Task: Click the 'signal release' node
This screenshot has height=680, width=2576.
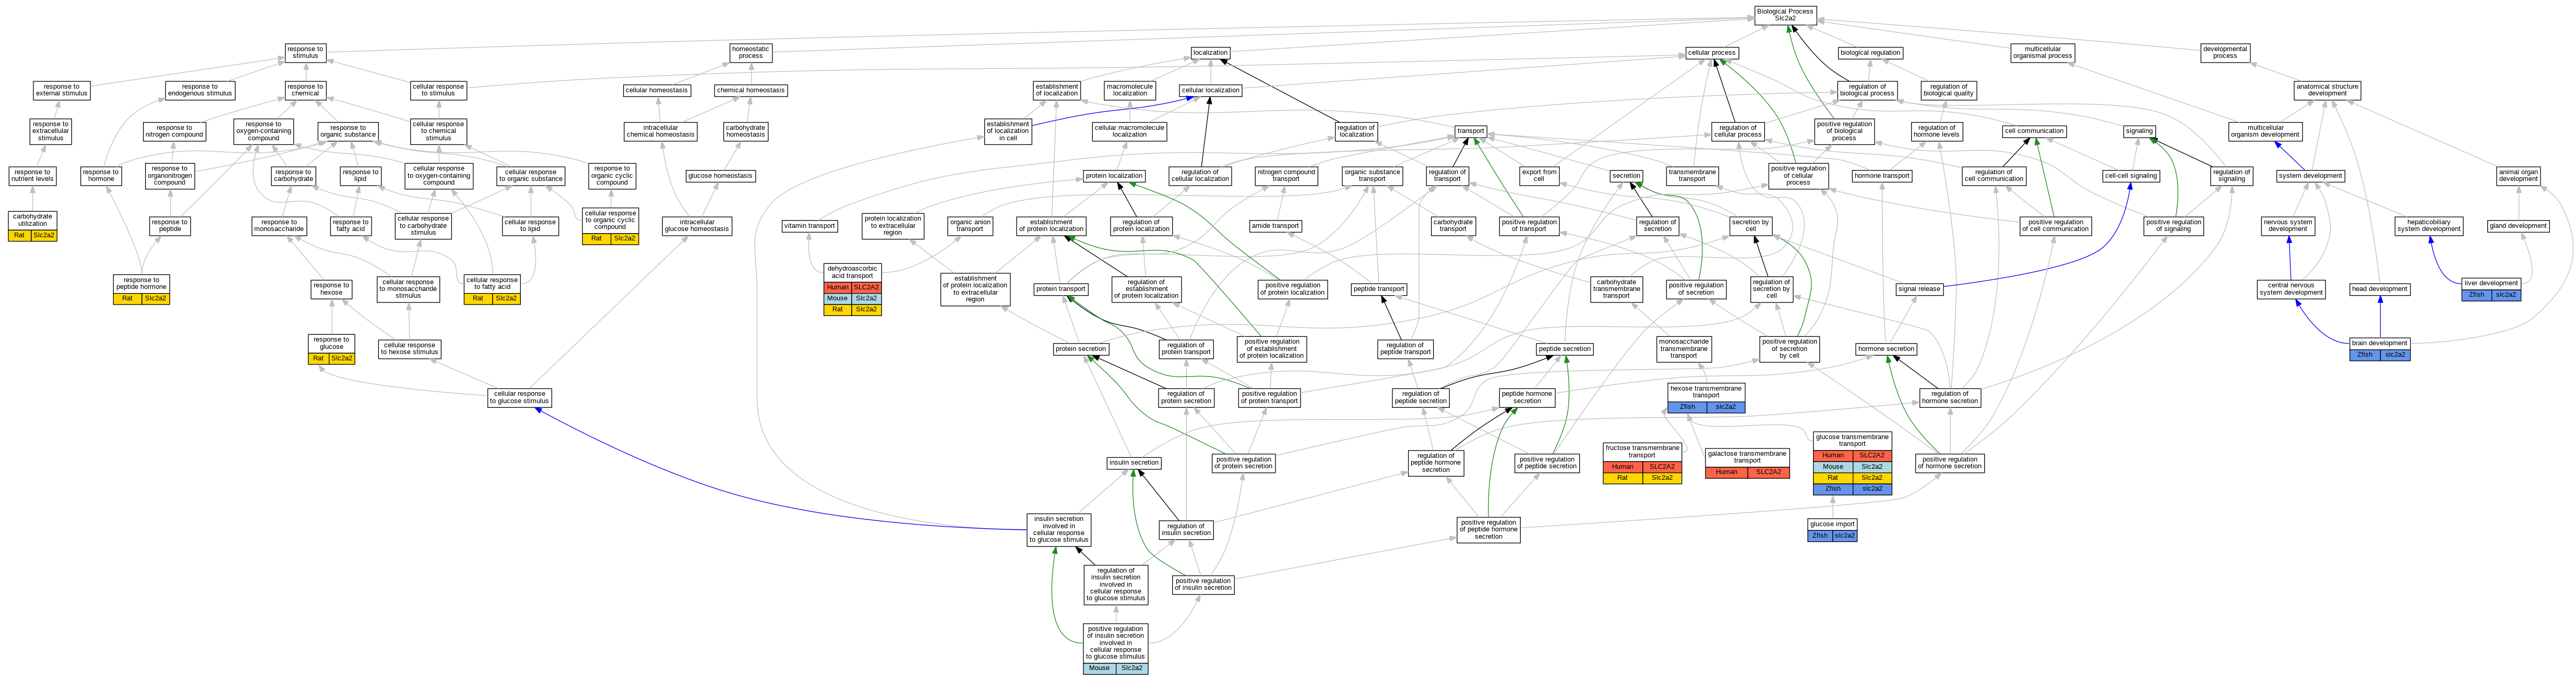Action: click(x=1919, y=288)
